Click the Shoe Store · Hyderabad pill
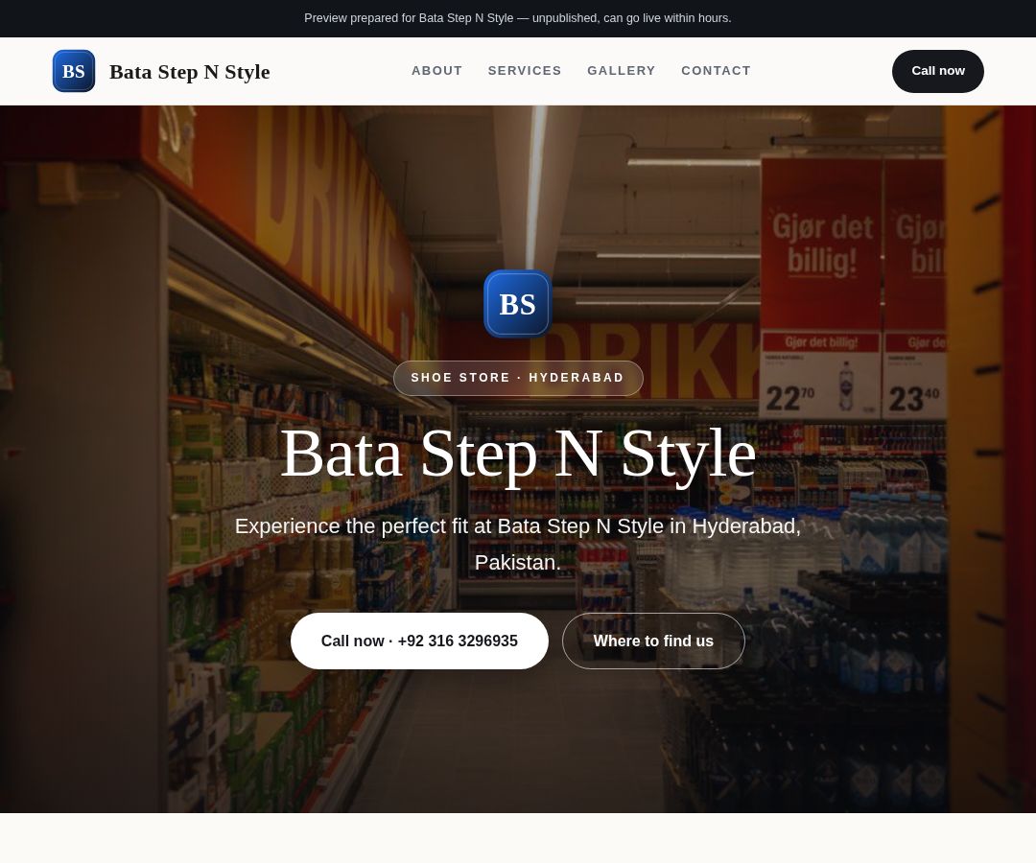The width and height of the screenshot is (1036, 863). click(x=518, y=379)
